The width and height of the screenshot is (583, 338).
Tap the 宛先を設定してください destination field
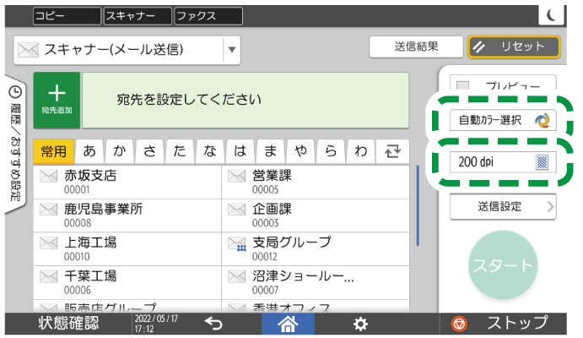[x=246, y=101]
